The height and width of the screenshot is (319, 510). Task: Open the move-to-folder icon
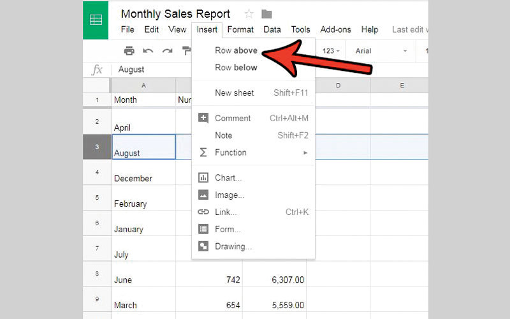[266, 14]
